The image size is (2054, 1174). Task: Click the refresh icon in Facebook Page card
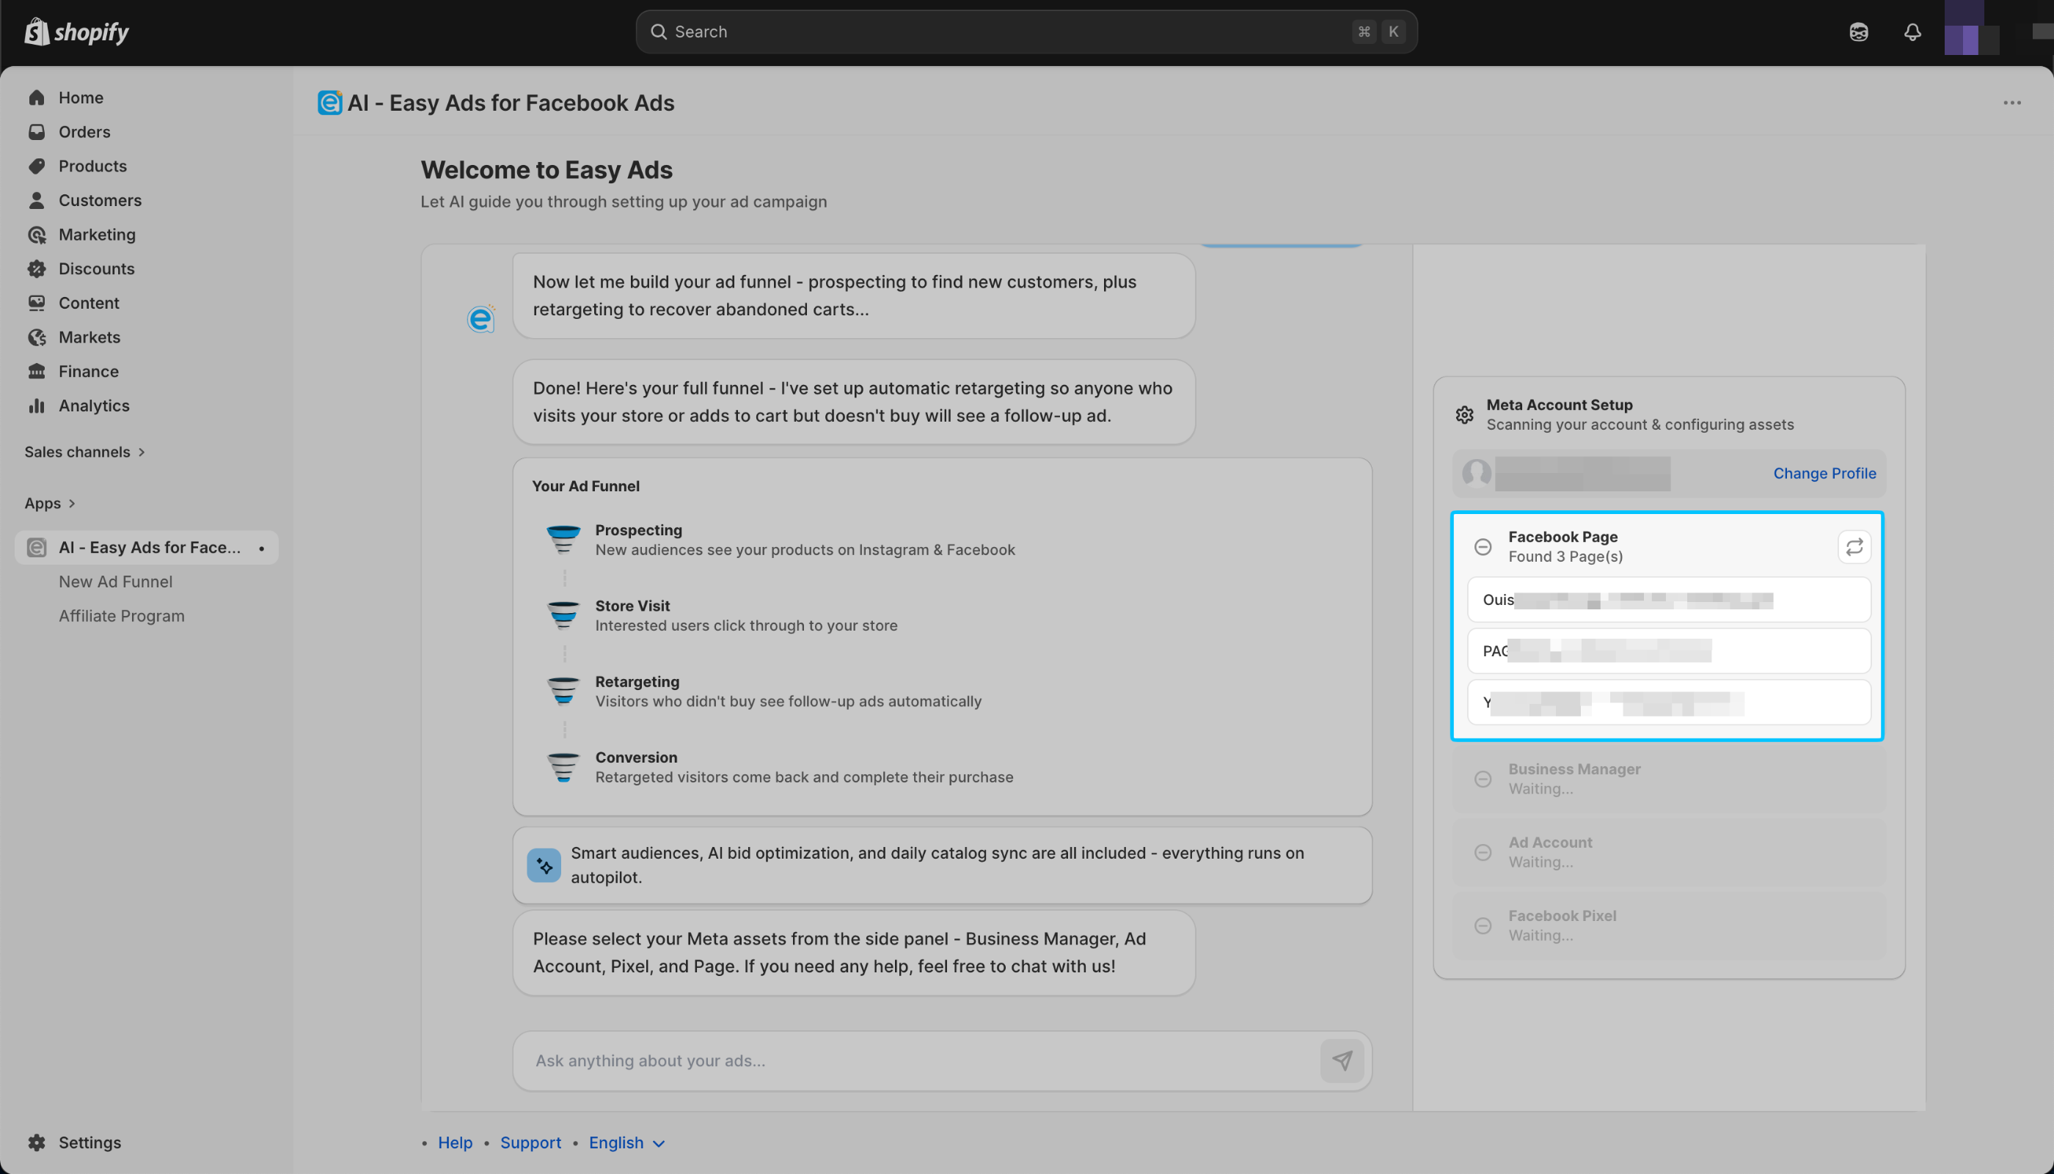point(1854,547)
